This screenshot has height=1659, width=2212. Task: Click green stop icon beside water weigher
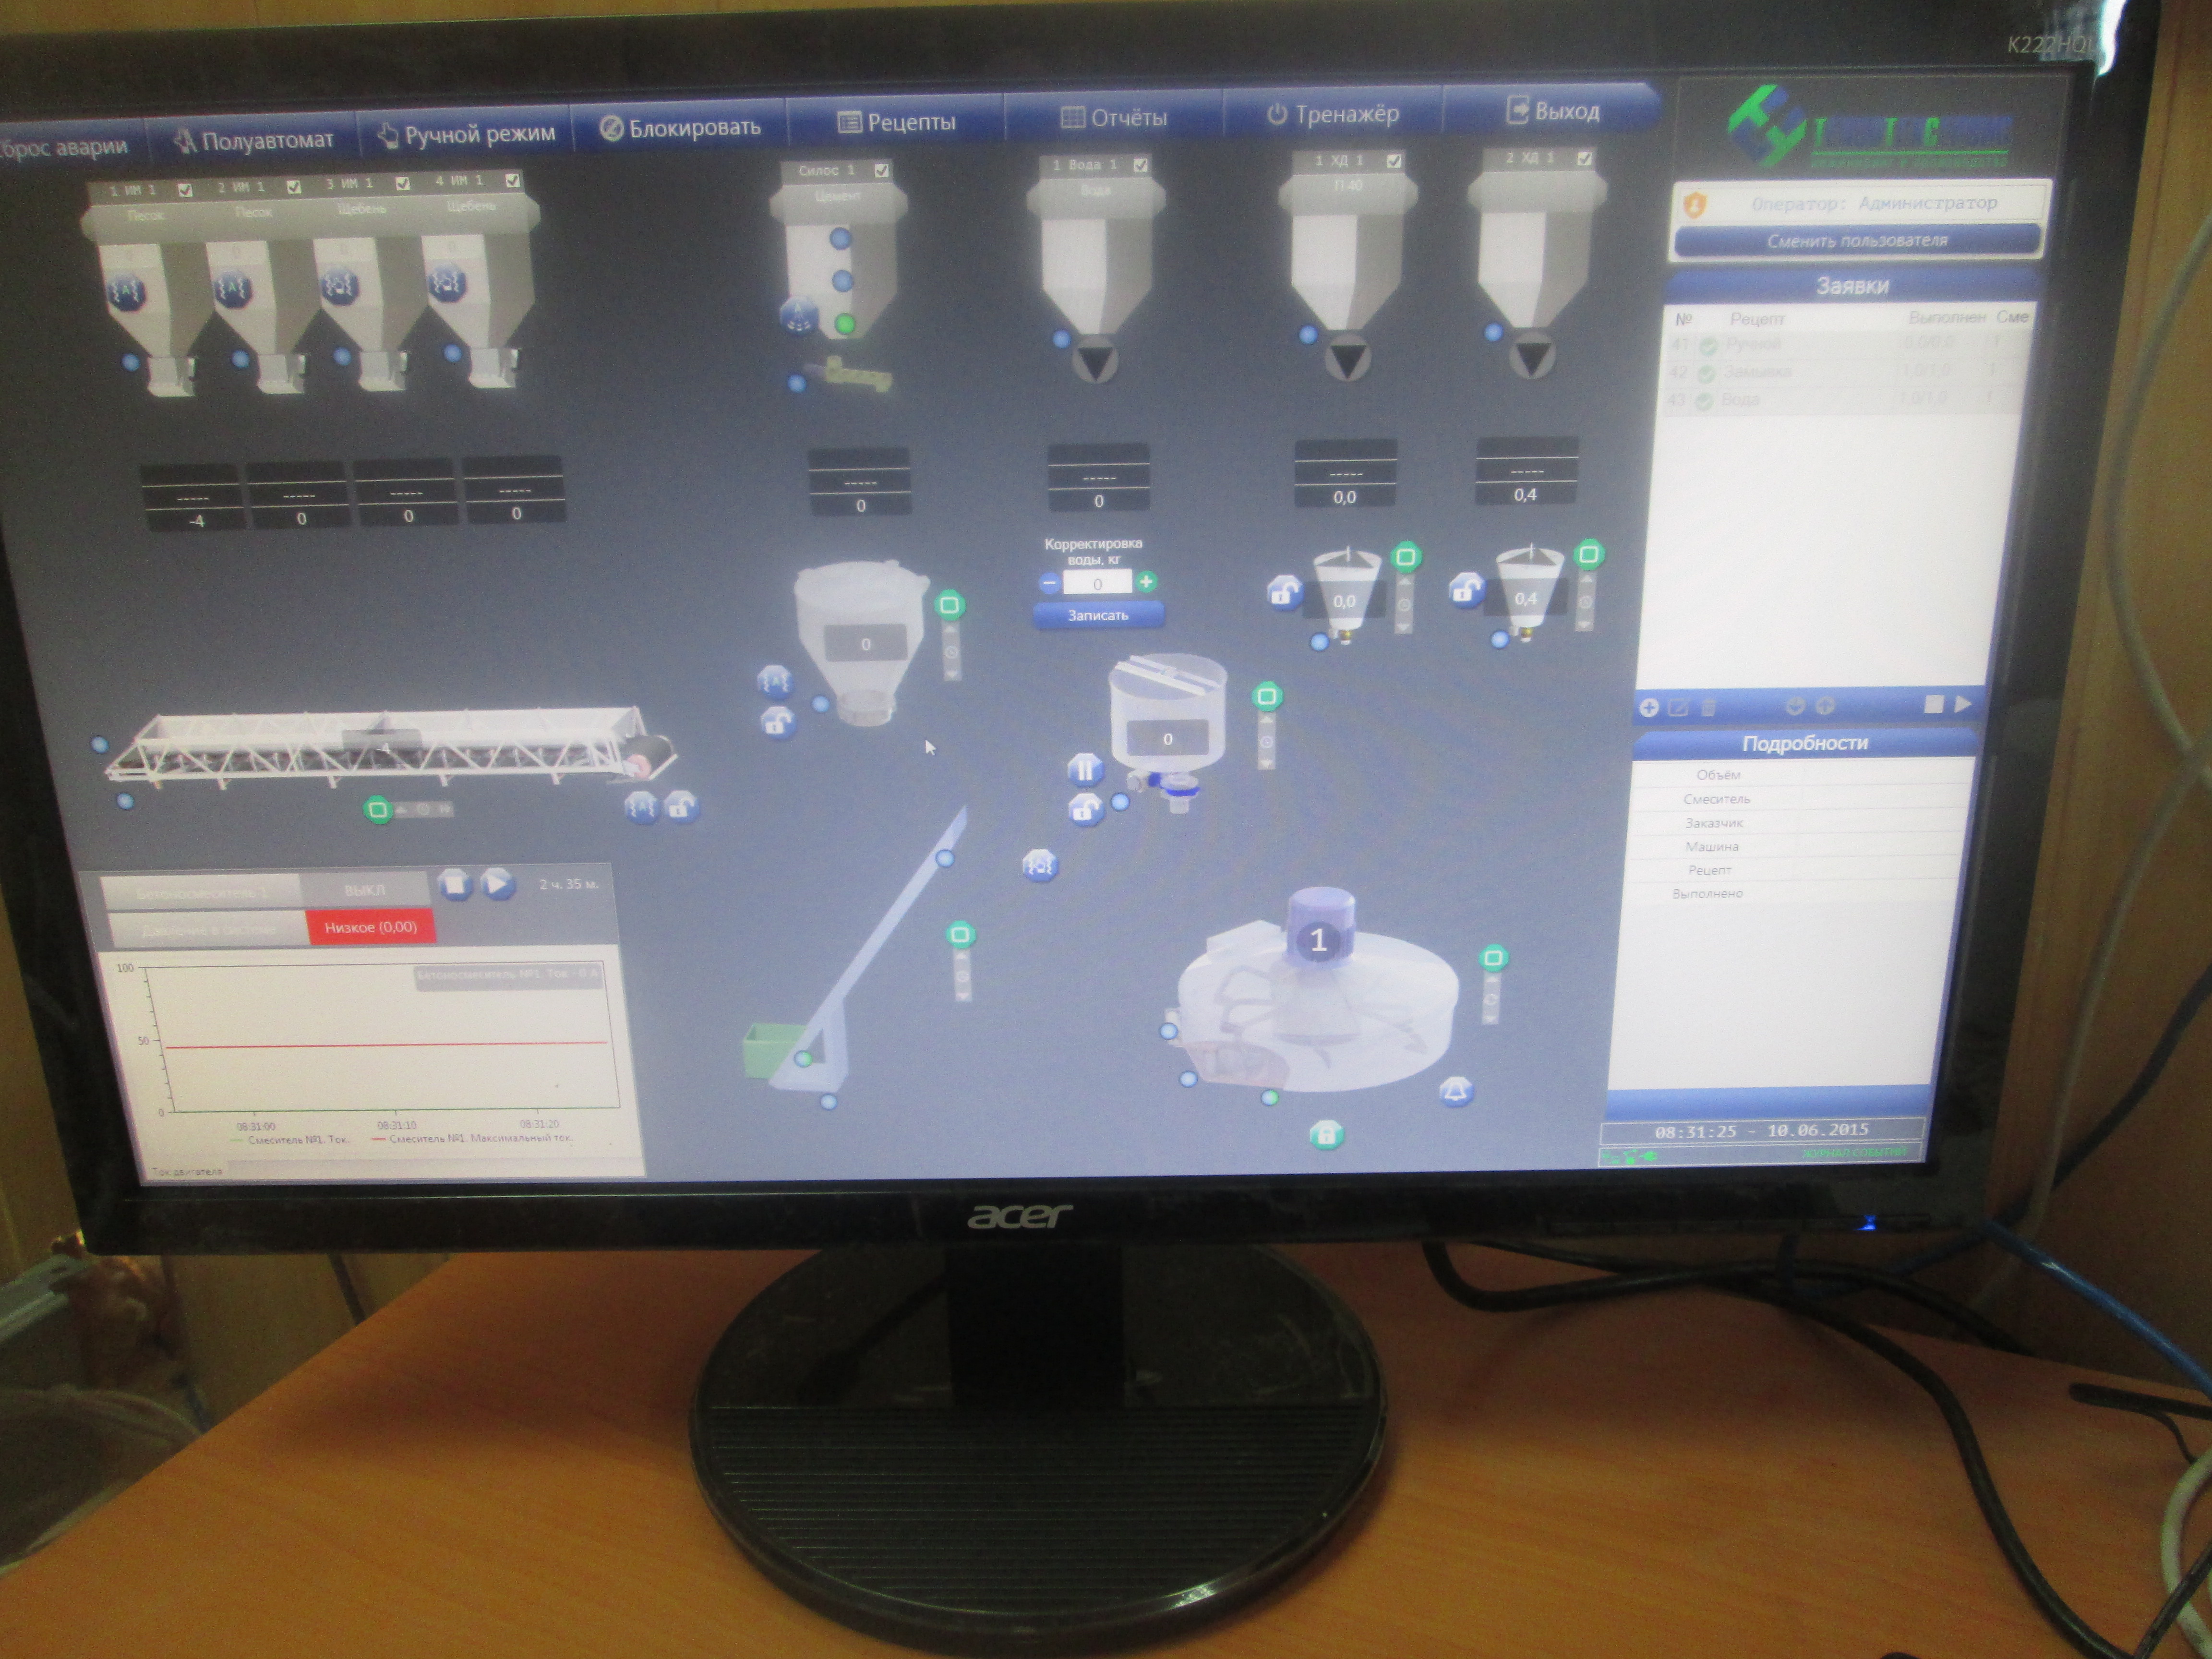(1267, 696)
